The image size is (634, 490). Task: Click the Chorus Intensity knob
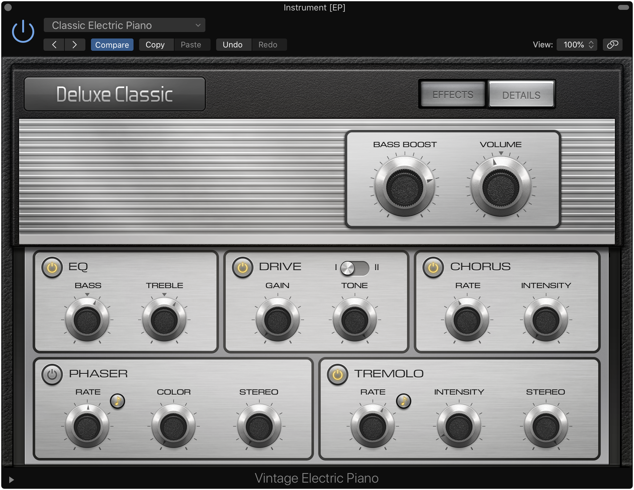tap(546, 320)
